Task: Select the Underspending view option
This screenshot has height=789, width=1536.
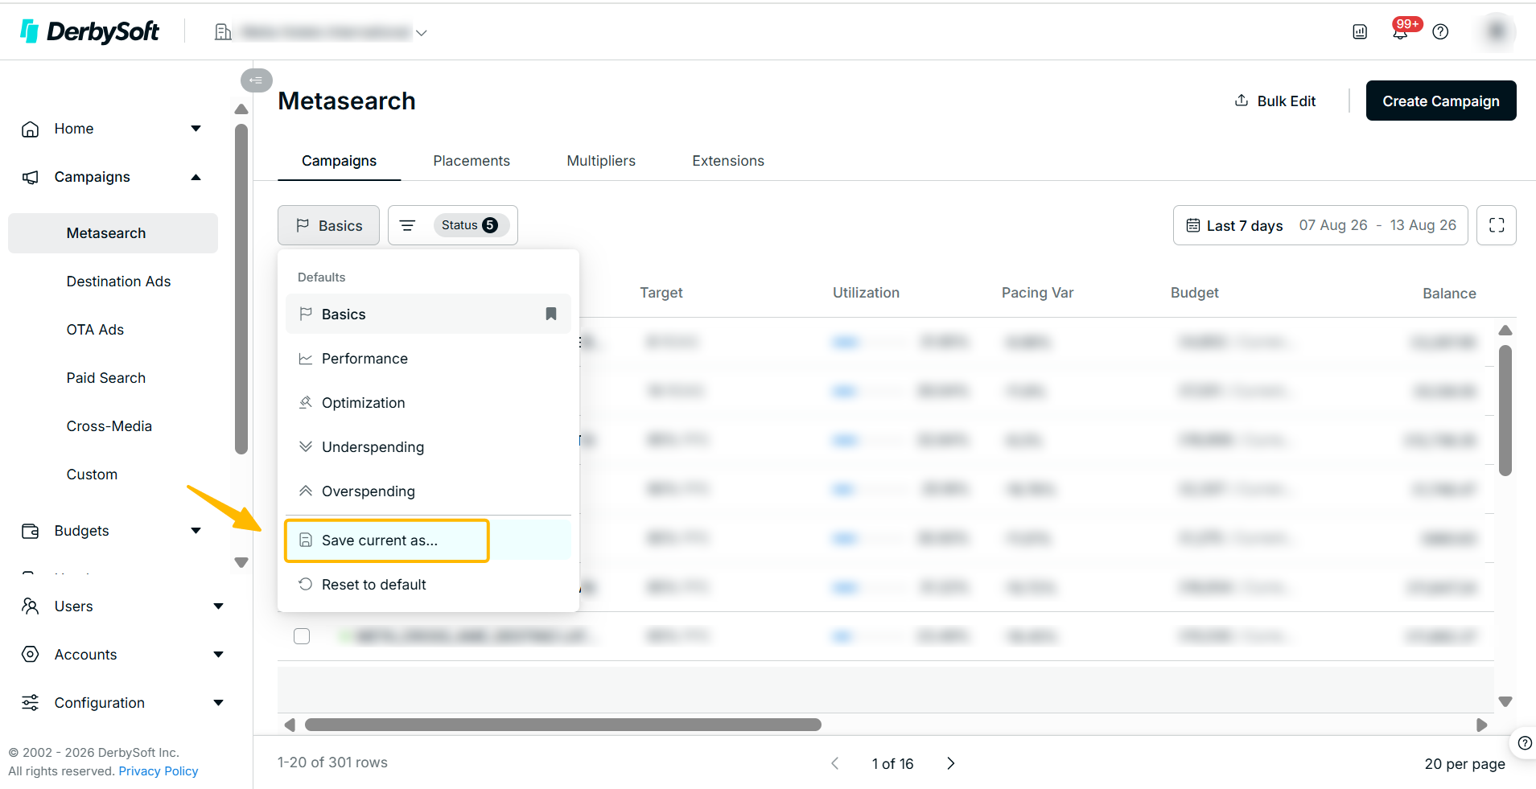Action: tap(428, 447)
